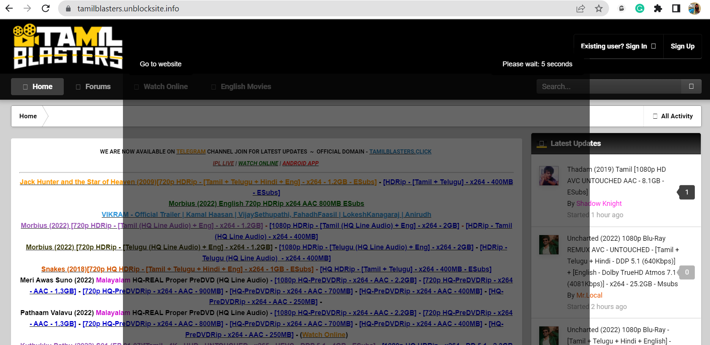Select the Home navigation tab

(x=38, y=86)
